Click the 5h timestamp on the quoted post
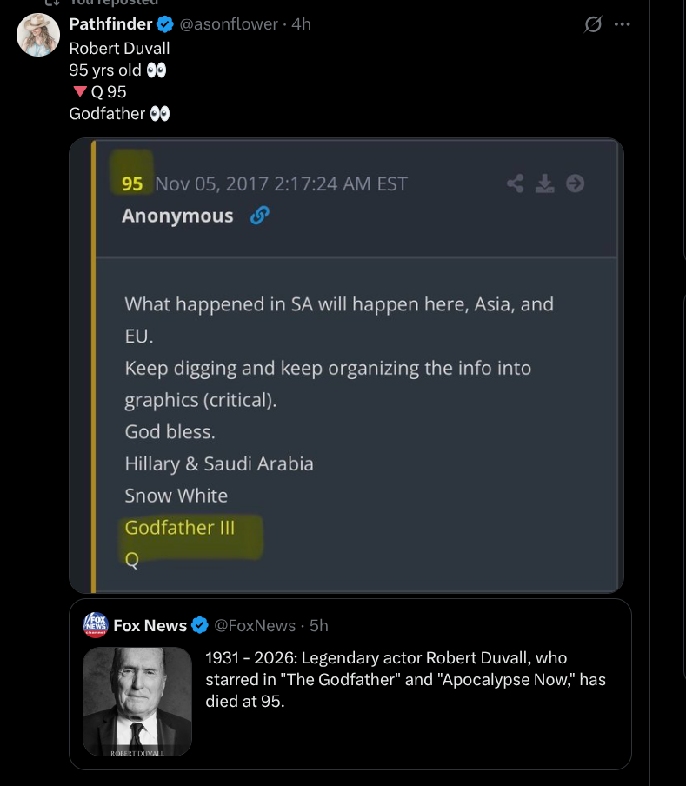This screenshot has height=786, width=686. coord(318,626)
